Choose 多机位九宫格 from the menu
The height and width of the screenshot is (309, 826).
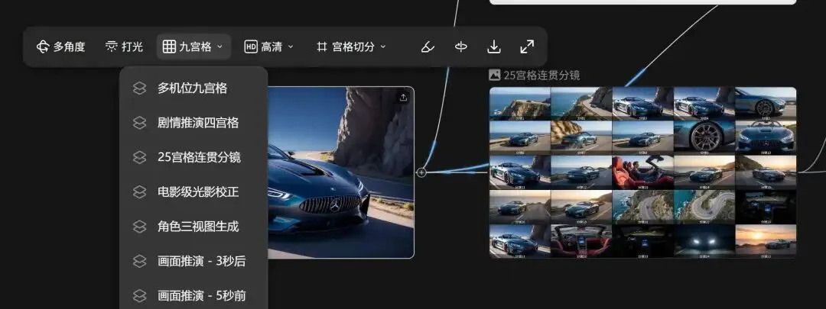(x=193, y=89)
